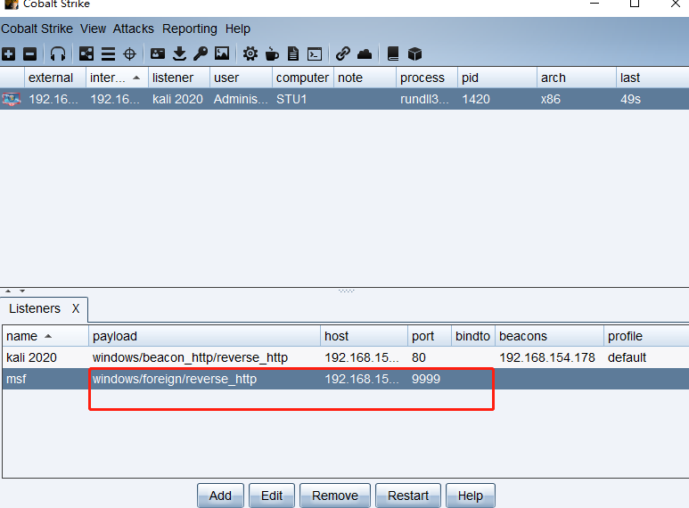Sort listeners by bindto column header
Image resolution: width=689 pixels, height=508 pixels.
(x=472, y=336)
